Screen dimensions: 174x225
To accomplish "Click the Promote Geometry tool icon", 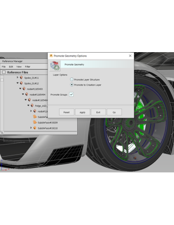I will coord(55,66).
